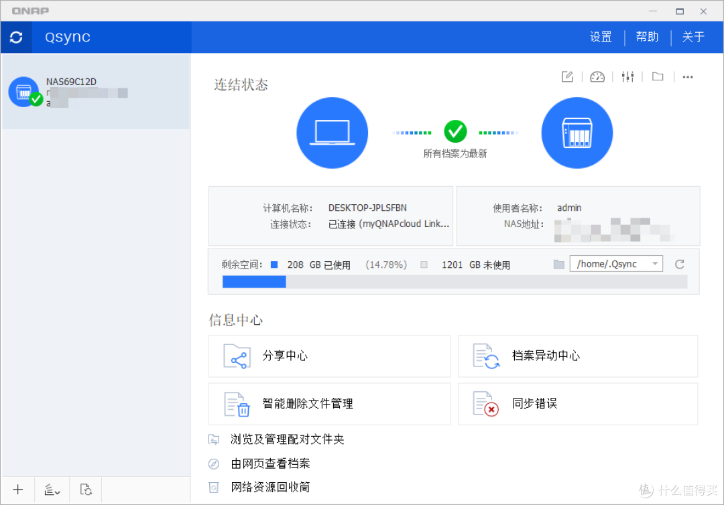Click the recycle bin icon beside 网络资源回收筒
This screenshot has height=505, width=724.
(x=214, y=488)
